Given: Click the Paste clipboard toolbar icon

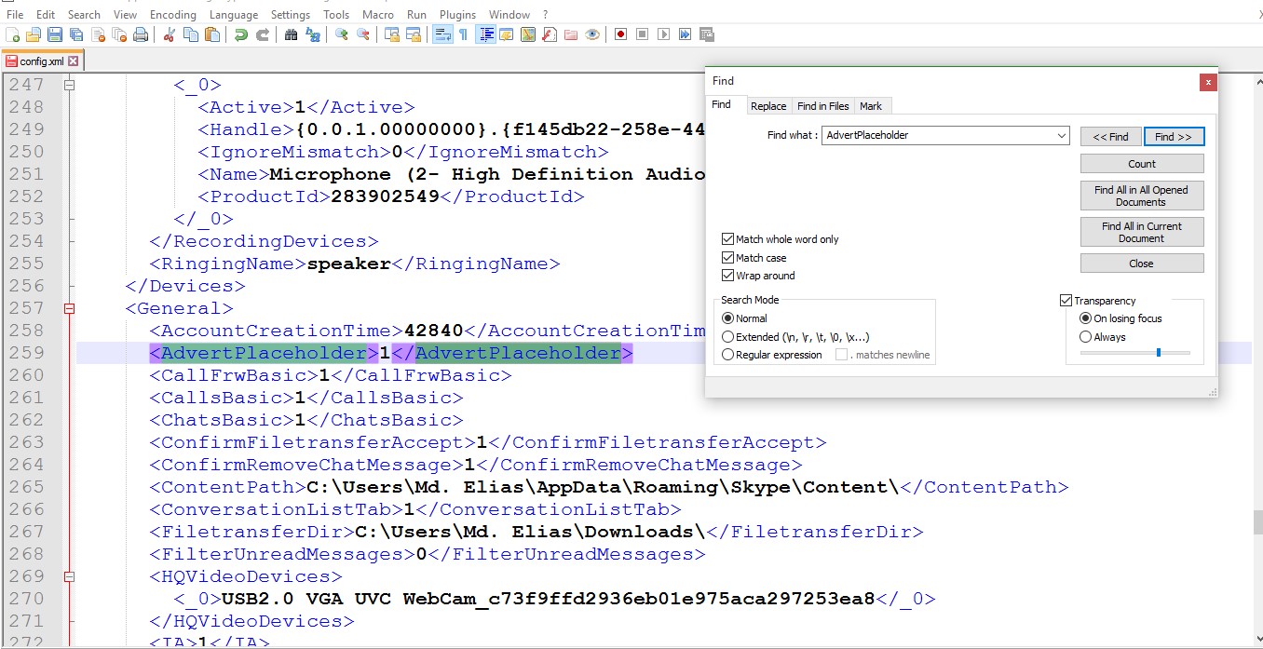Looking at the screenshot, I should tap(211, 34).
